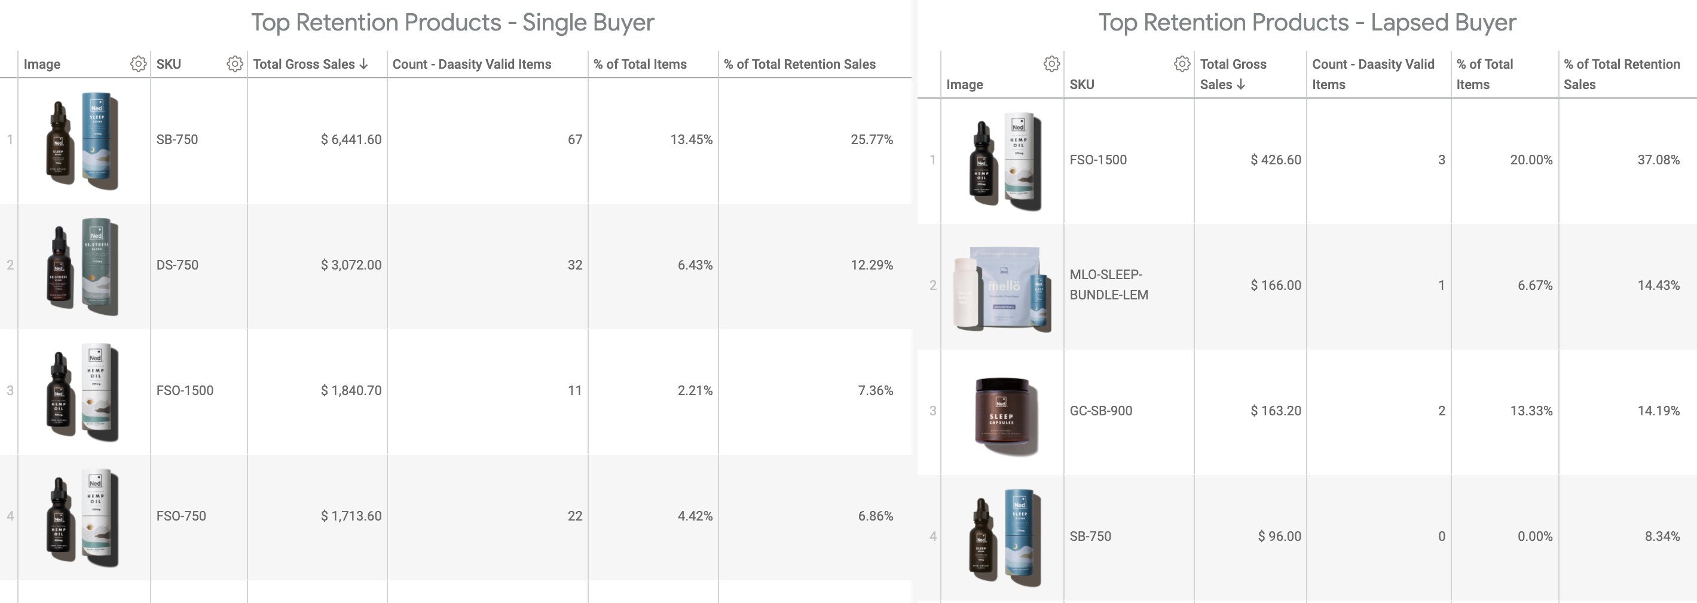Open gear settings on Lapsed Buyer SKU column
The image size is (1697, 603).
[x=1182, y=64]
